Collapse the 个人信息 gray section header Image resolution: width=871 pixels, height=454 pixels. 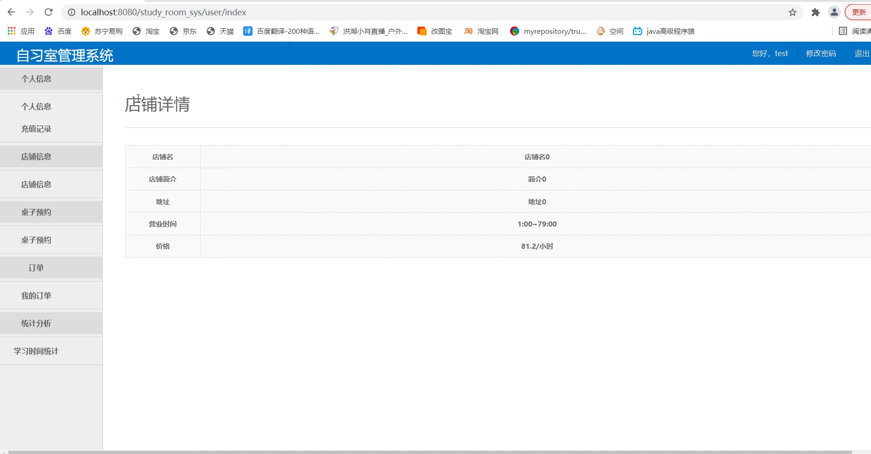pos(51,79)
